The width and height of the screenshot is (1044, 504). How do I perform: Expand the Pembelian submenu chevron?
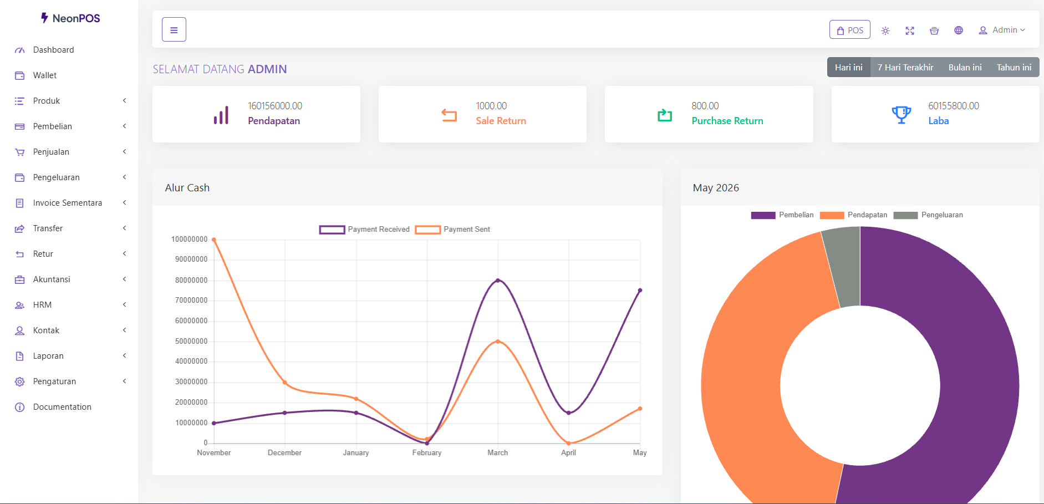point(125,126)
